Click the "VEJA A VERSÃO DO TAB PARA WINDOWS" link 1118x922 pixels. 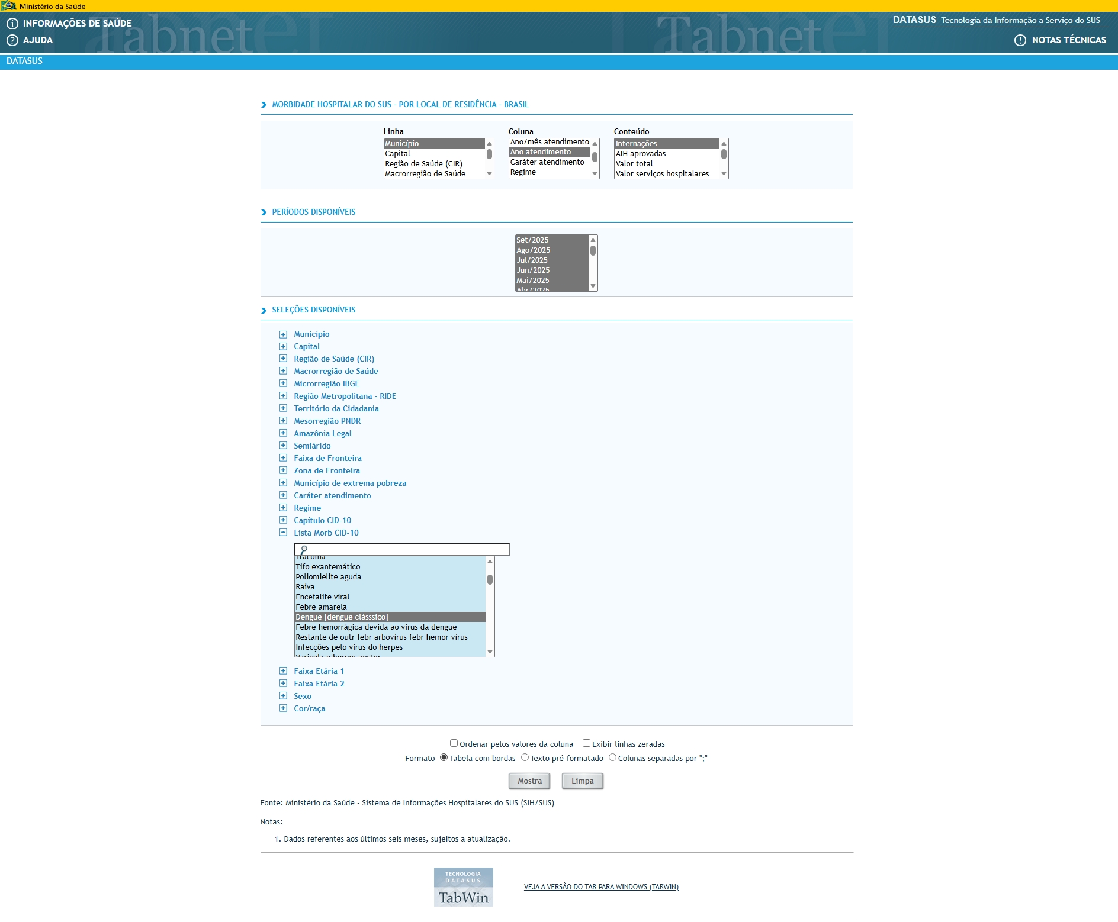pyautogui.click(x=600, y=887)
